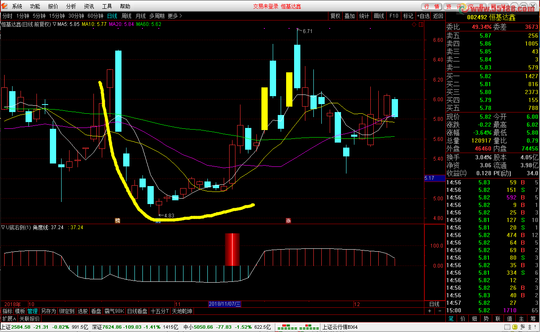Click the diamond icon at chart's top-right

click(x=414, y=24)
